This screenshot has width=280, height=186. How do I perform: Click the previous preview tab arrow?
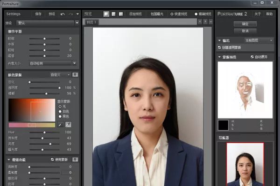(x=200, y=21)
